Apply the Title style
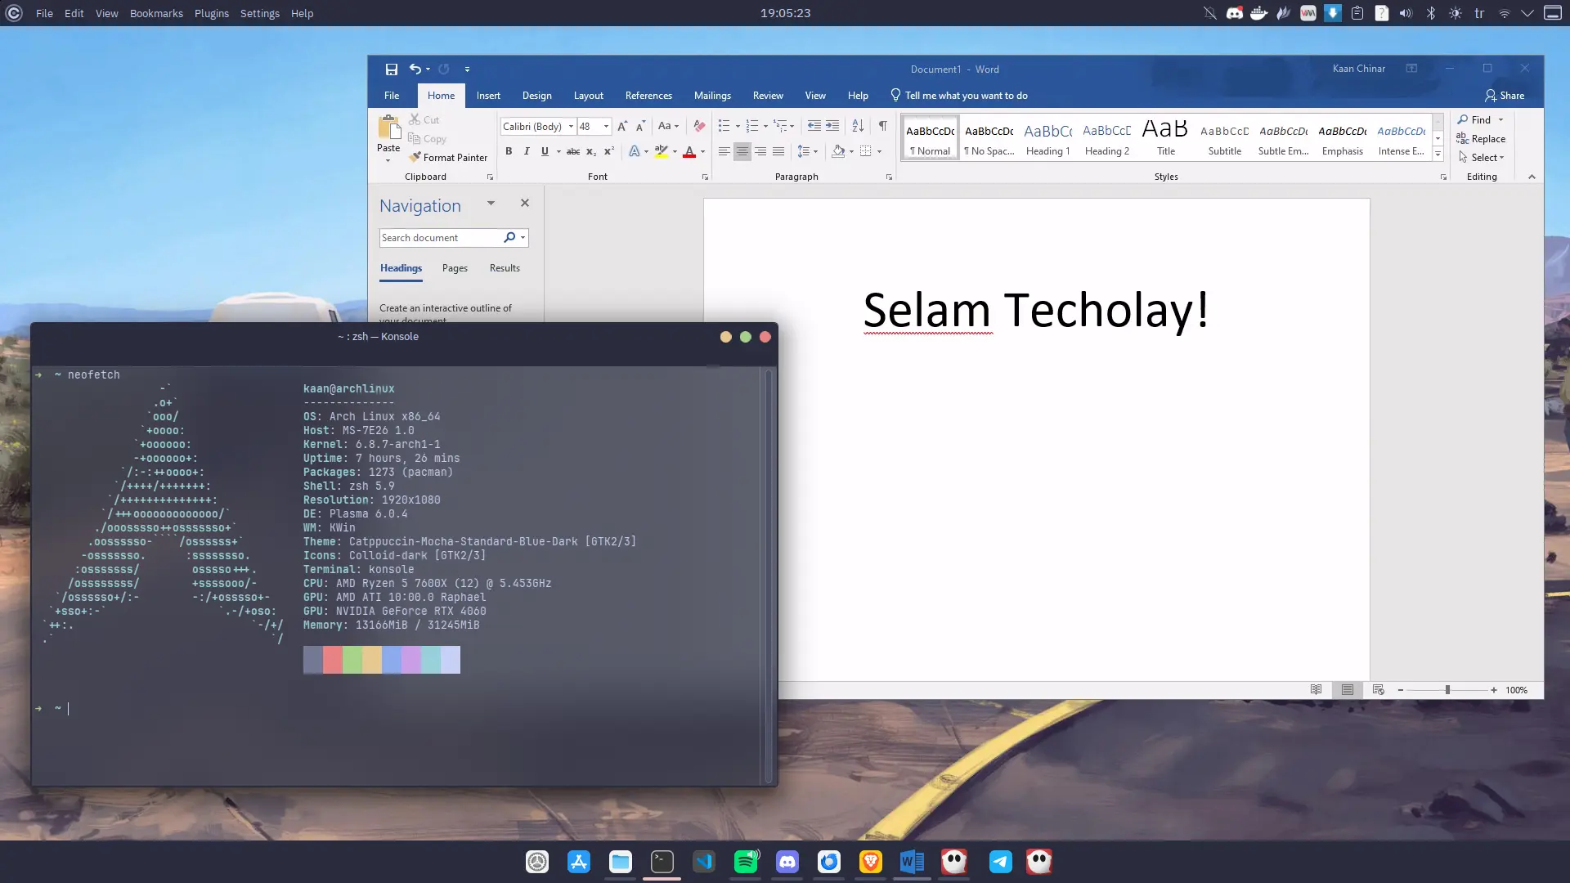Image resolution: width=1570 pixels, height=883 pixels. tap(1166, 138)
